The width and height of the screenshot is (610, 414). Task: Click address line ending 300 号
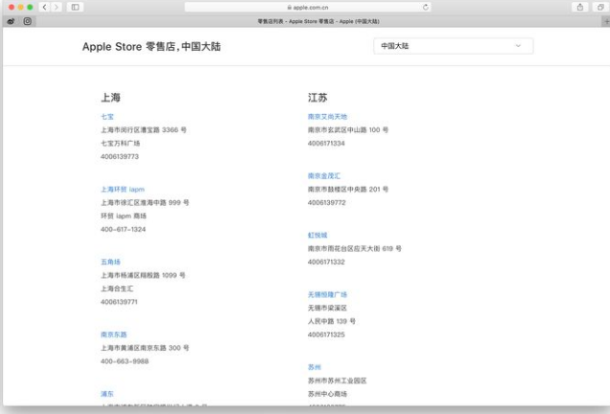coord(145,348)
